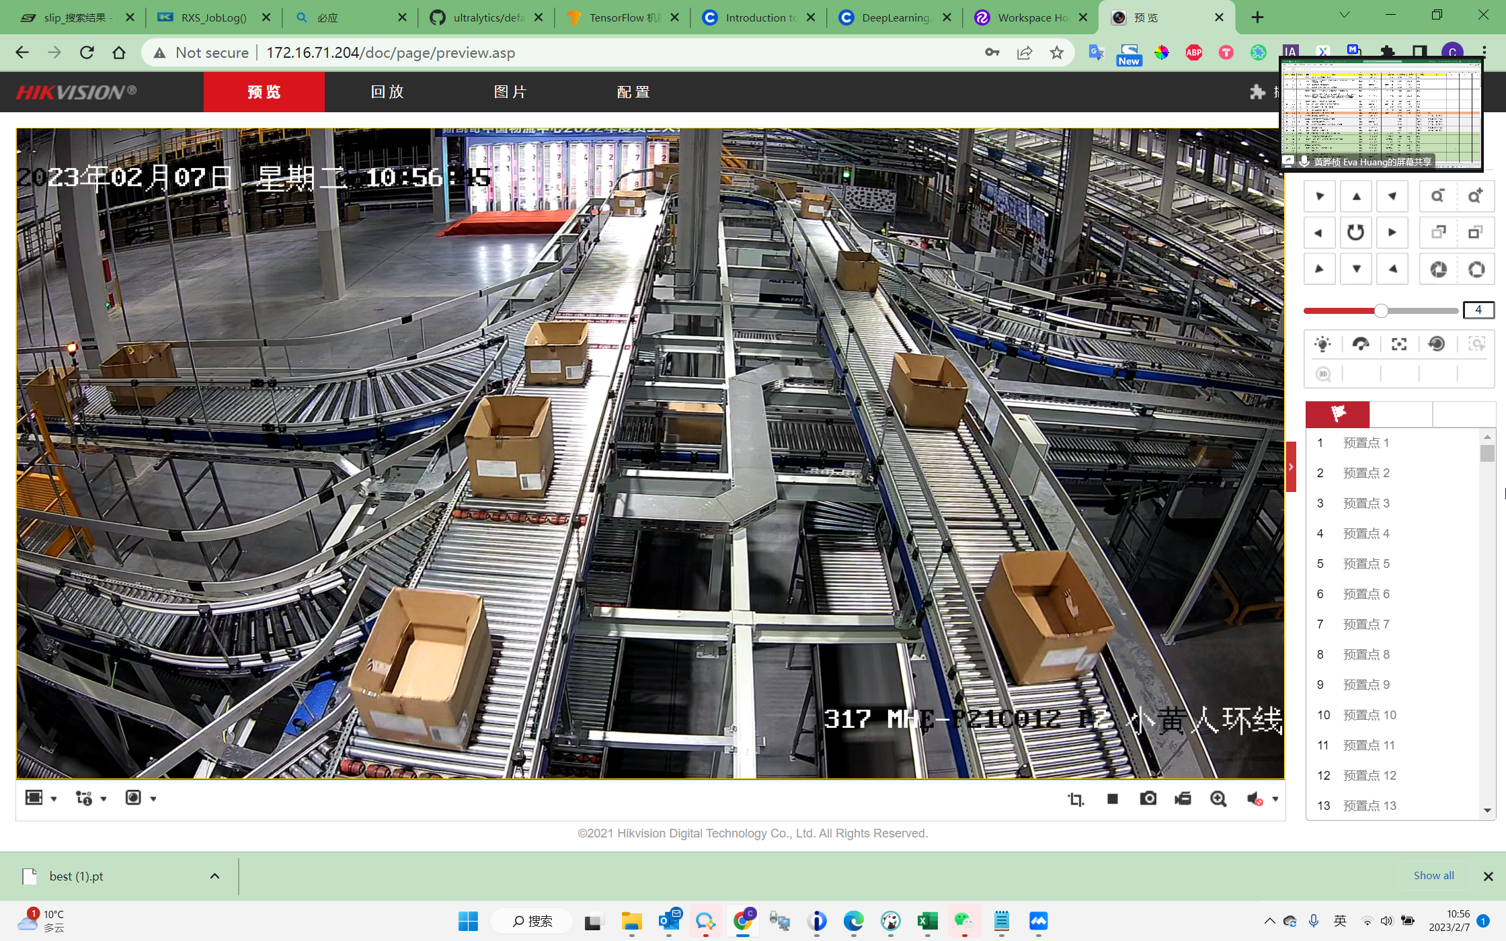The height and width of the screenshot is (941, 1506).
Task: Start recording with the record icon
Action: [x=1183, y=799]
